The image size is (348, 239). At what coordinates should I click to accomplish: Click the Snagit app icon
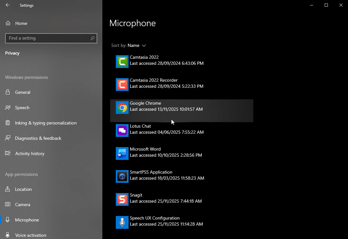click(122, 199)
